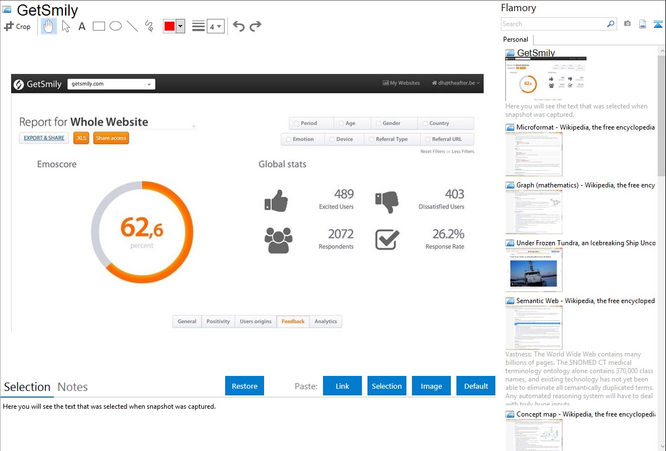Viewport: 666px width, 451px height.
Task: Open the line width dropdown showing 4
Action: pos(215,26)
